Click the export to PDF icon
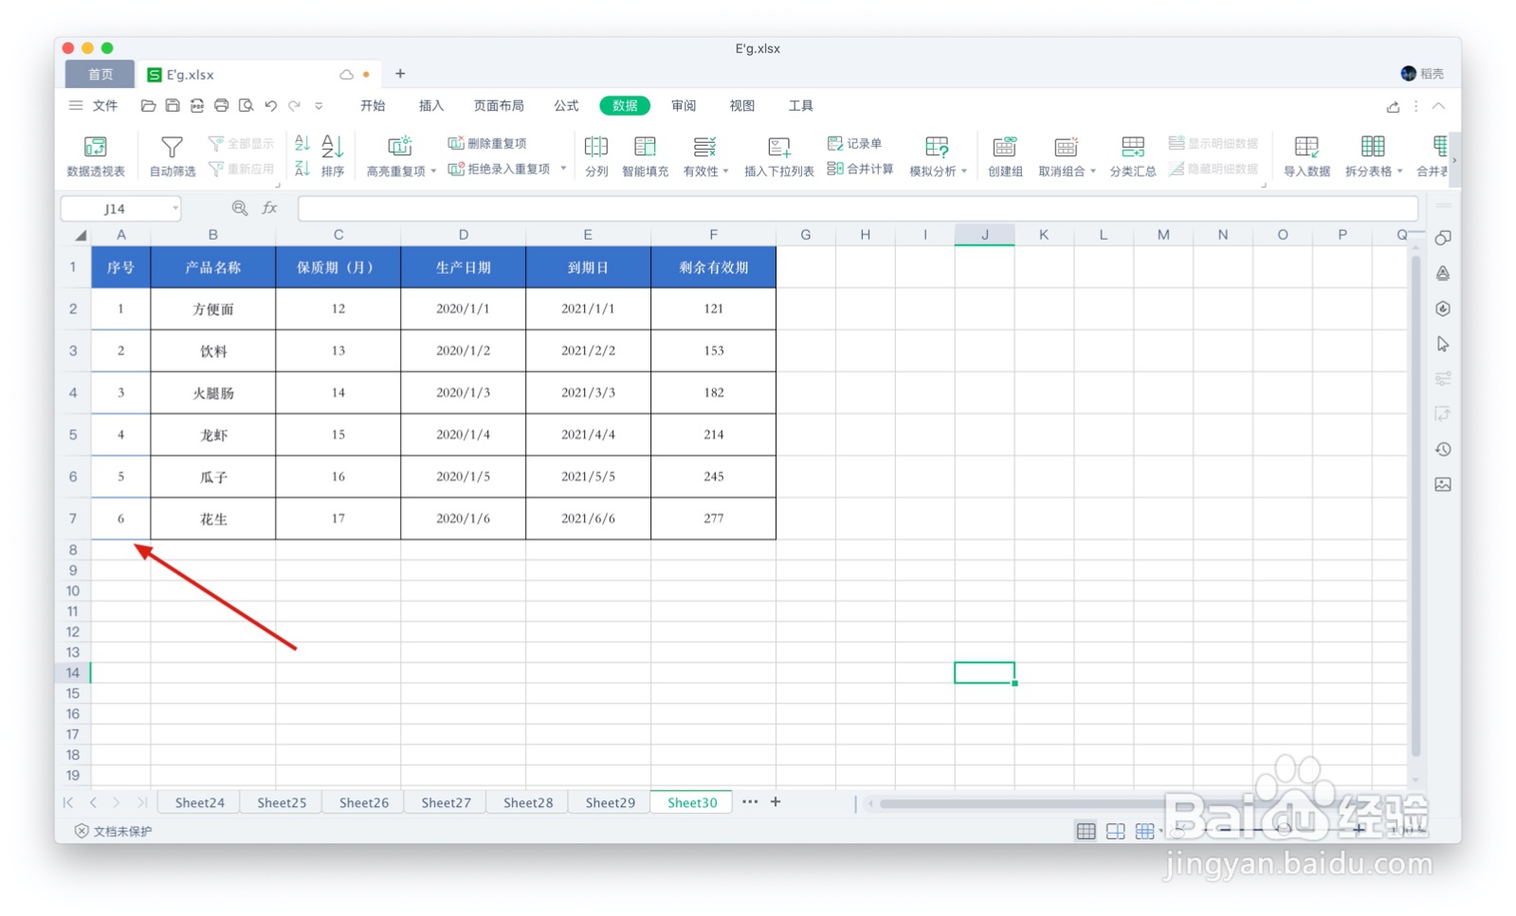 [197, 105]
